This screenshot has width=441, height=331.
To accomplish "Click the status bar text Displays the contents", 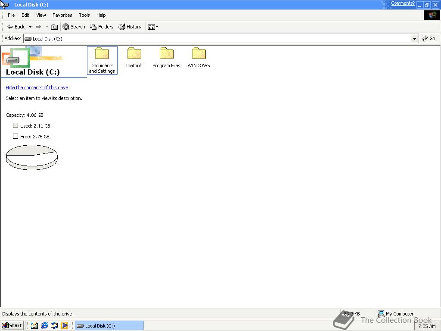I will coord(38,314).
